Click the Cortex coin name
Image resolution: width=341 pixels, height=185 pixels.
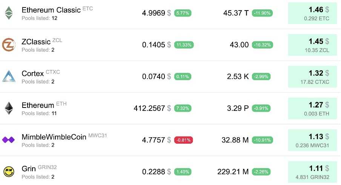coord(33,73)
